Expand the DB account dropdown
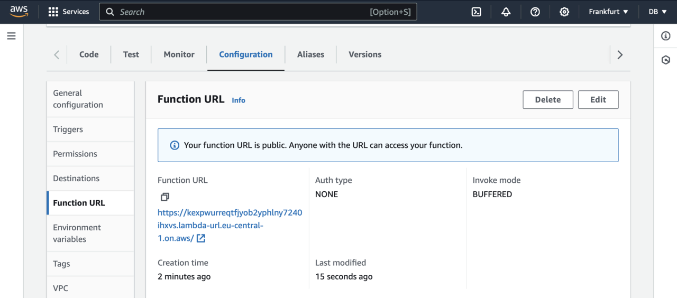Viewport: 677px width, 298px height. pos(657,12)
